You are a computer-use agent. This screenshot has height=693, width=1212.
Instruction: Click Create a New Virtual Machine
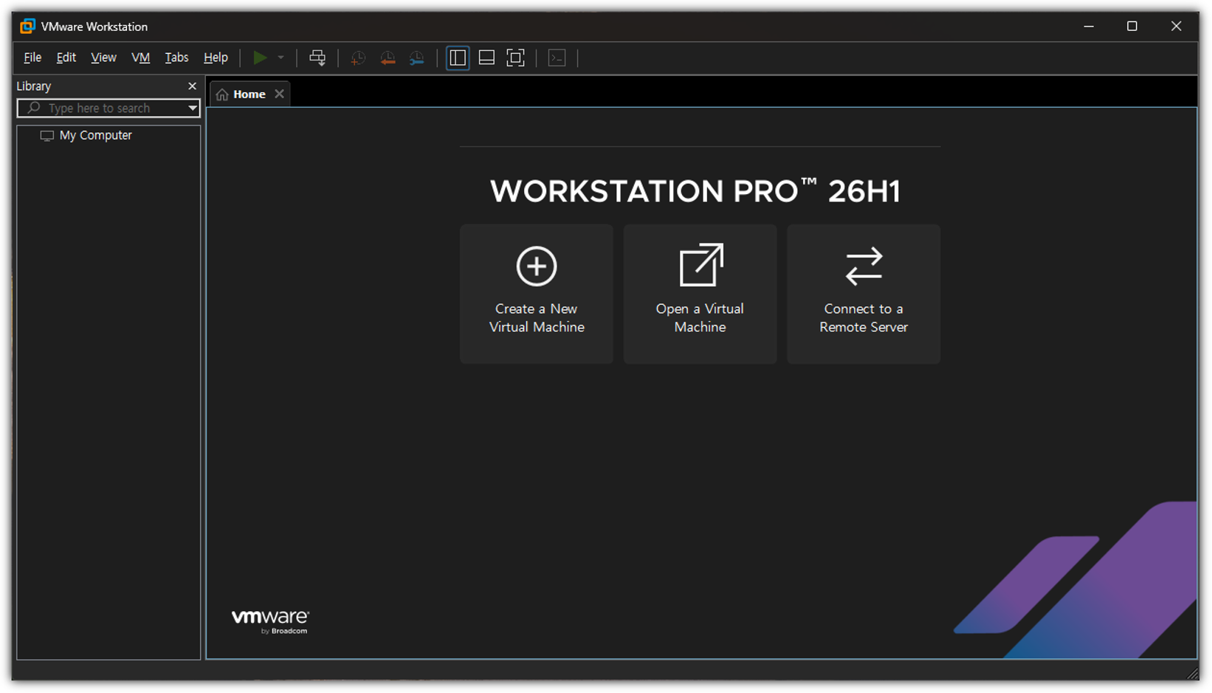537,294
